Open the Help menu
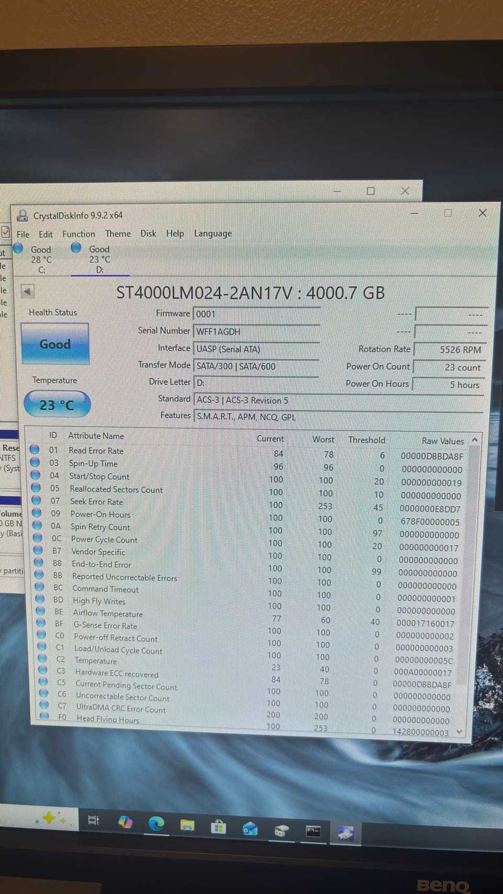Viewport: 503px width, 894px height. pyautogui.click(x=175, y=234)
